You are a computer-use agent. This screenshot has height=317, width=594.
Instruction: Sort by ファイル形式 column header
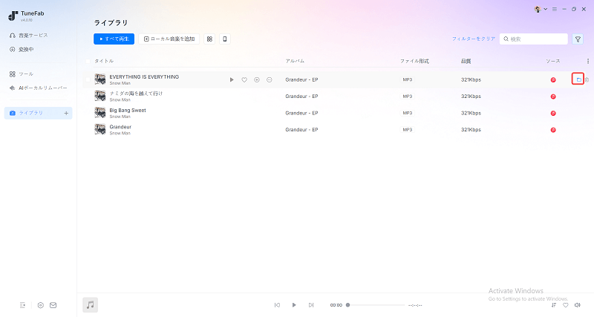[x=414, y=61]
